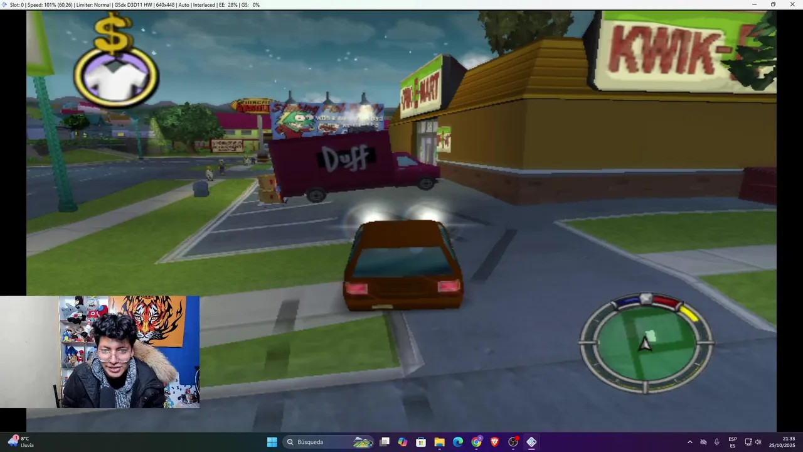
Task: Open the clock showing 21:33 25/10/2025
Action: [x=784, y=442]
